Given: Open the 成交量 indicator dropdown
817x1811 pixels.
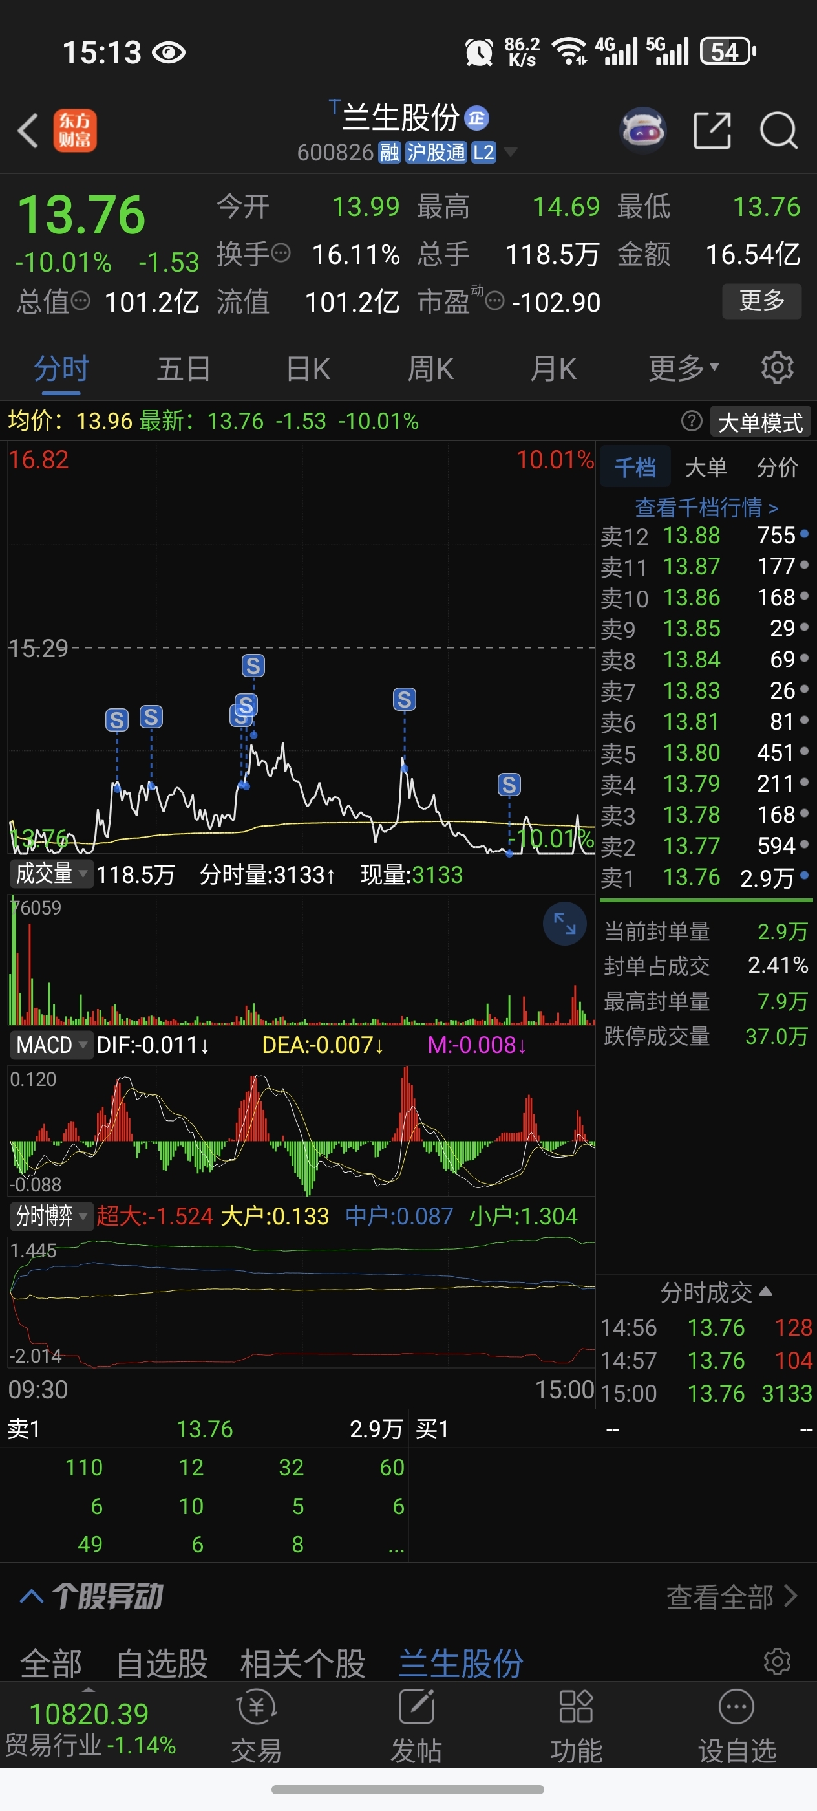Looking at the screenshot, I should [x=51, y=874].
